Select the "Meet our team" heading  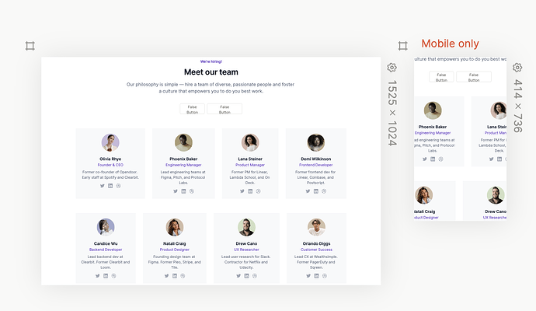pyautogui.click(x=211, y=72)
